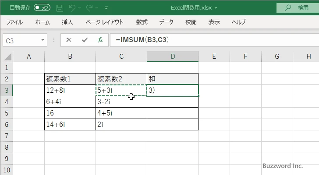This screenshot has width=319, height=175.
Task: Click cell containing 12+8i
Action: point(70,90)
